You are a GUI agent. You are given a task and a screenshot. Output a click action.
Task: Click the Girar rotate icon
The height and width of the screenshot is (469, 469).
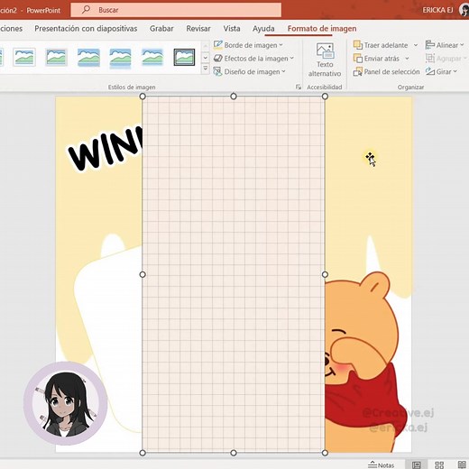pyautogui.click(x=430, y=72)
